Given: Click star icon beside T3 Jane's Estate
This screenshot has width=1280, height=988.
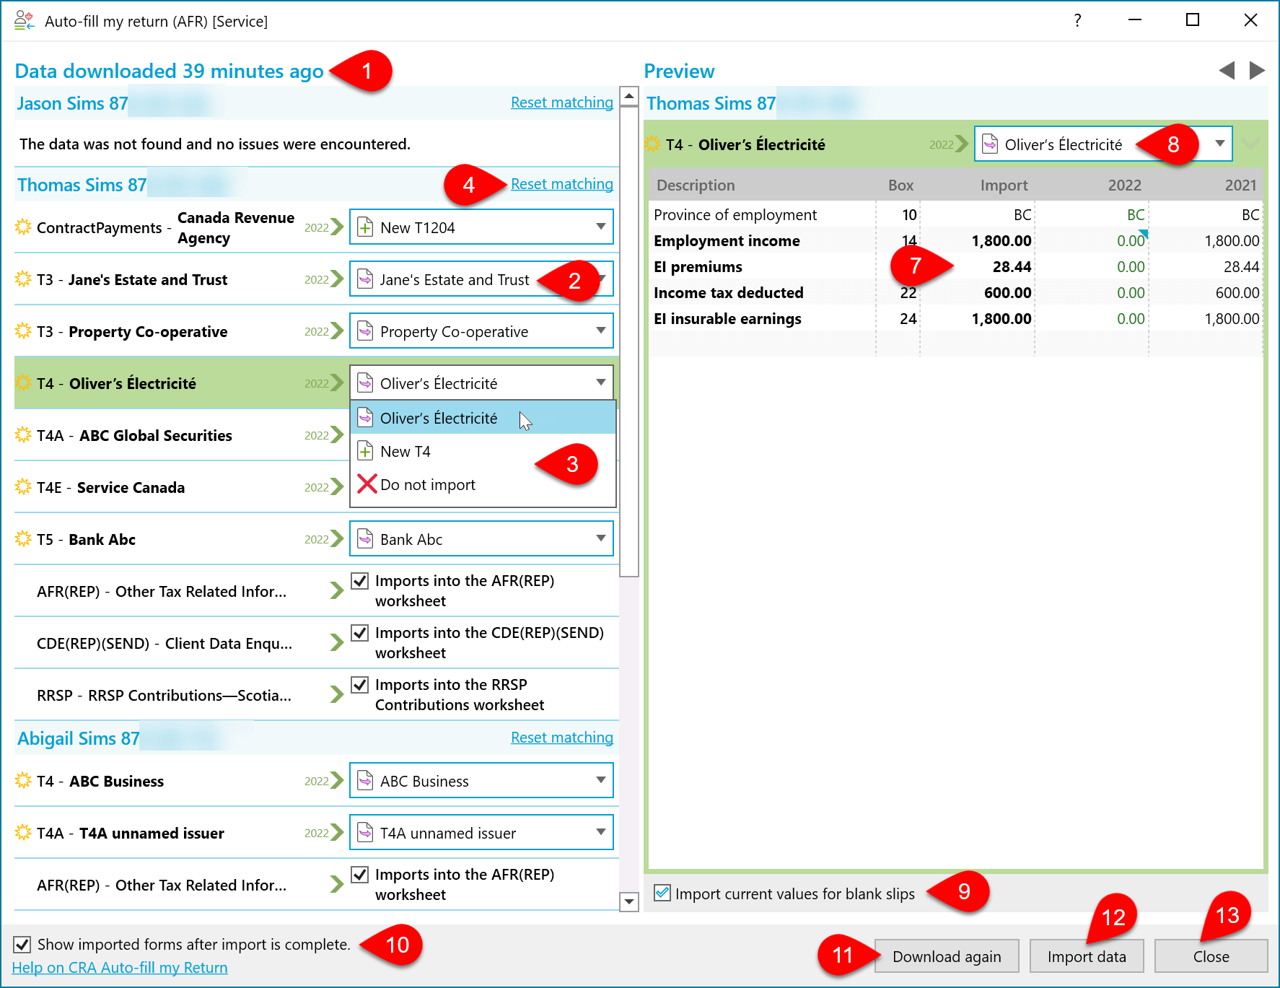Looking at the screenshot, I should (x=23, y=279).
